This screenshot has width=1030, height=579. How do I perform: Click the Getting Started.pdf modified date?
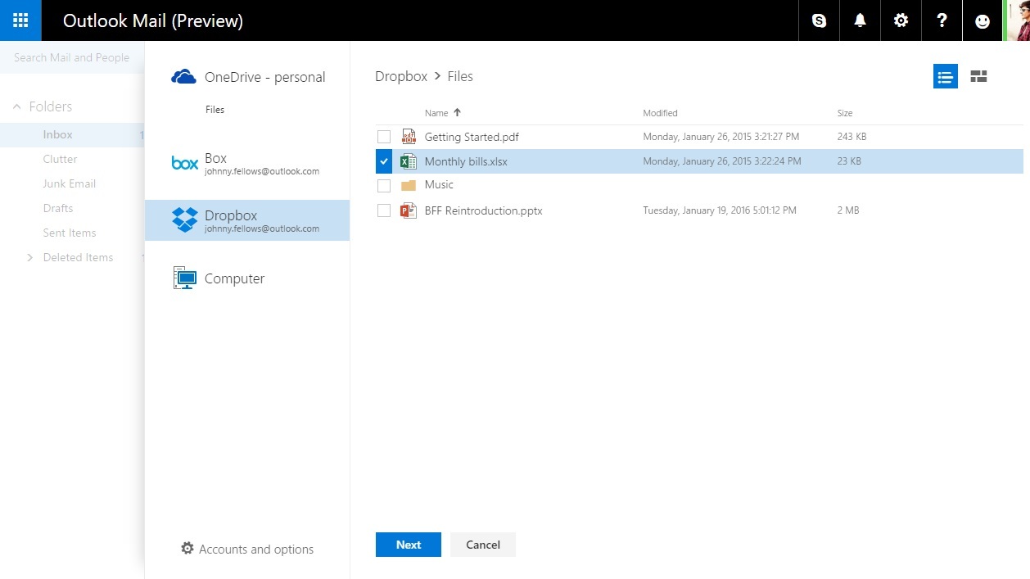point(721,137)
